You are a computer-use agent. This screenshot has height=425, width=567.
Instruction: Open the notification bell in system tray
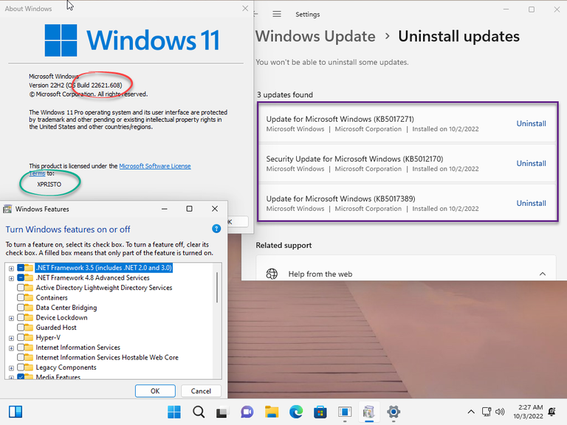[551, 412]
